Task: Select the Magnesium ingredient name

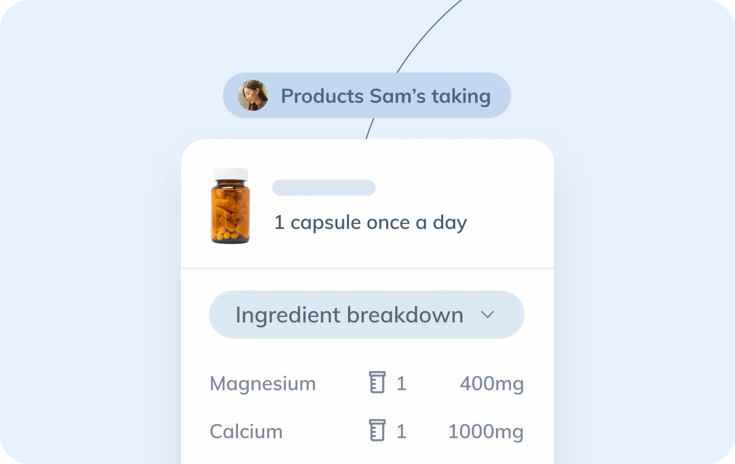Action: pyautogui.click(x=263, y=384)
